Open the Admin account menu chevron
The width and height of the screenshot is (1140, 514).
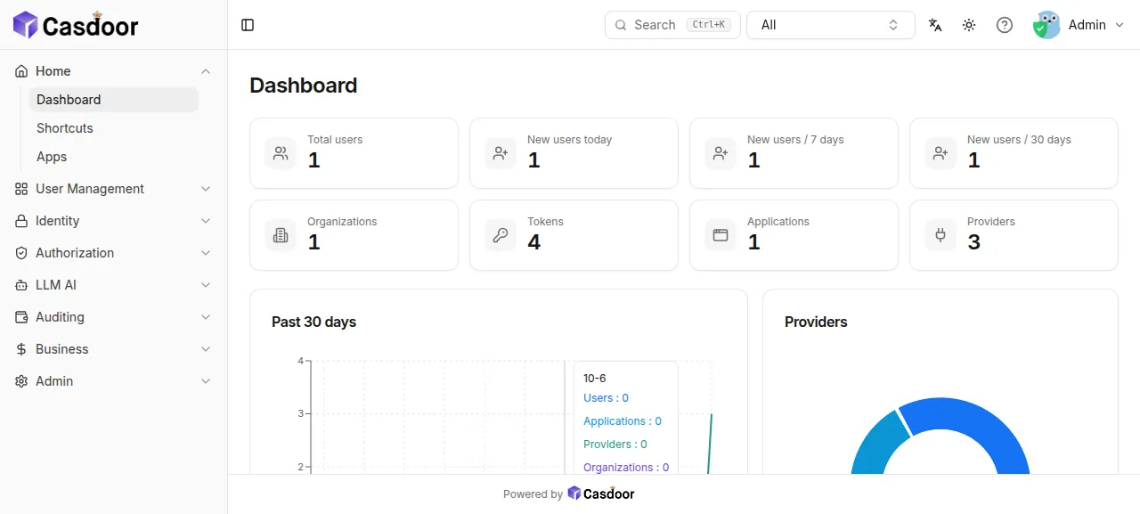pos(1120,25)
